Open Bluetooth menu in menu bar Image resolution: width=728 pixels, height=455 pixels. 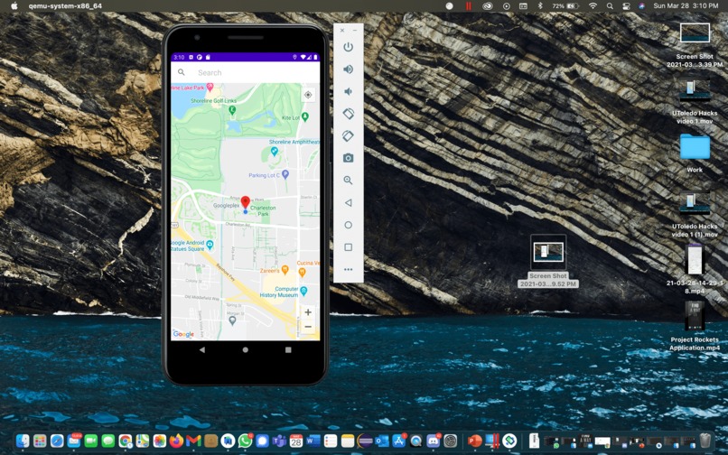coord(540,6)
